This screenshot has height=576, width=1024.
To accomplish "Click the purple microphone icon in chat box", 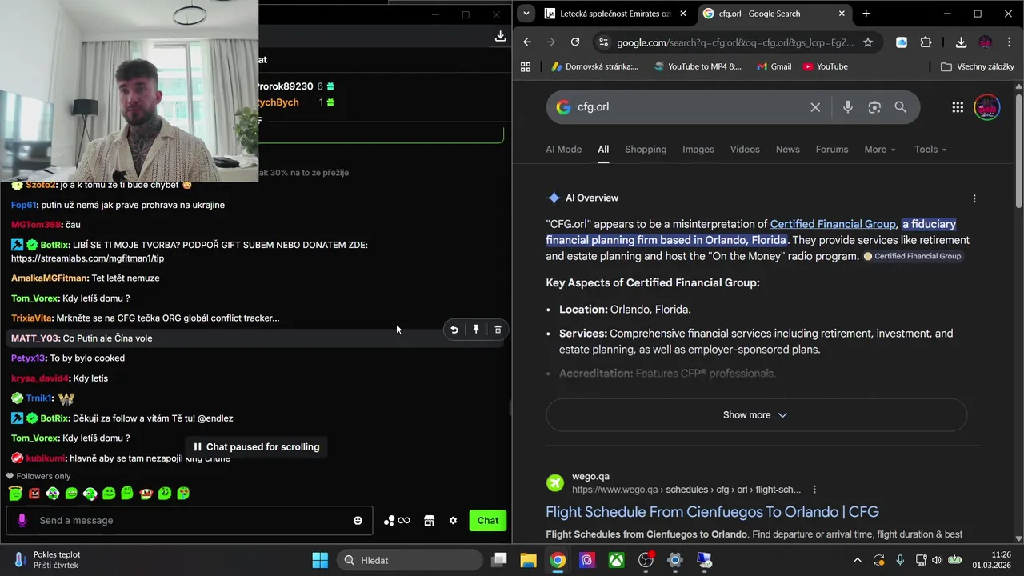I will pos(22,520).
